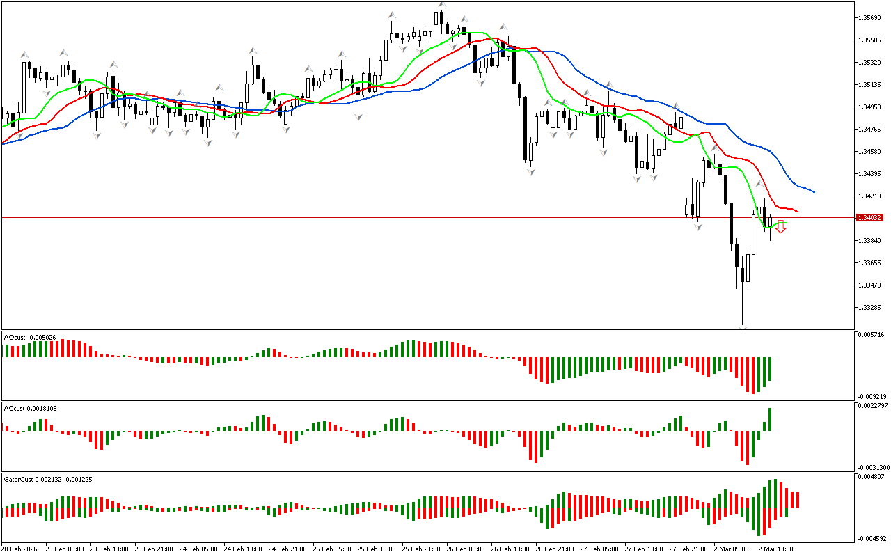Click the 1.35690 price scale label
This screenshot has height=557, width=891.
[x=869, y=17]
